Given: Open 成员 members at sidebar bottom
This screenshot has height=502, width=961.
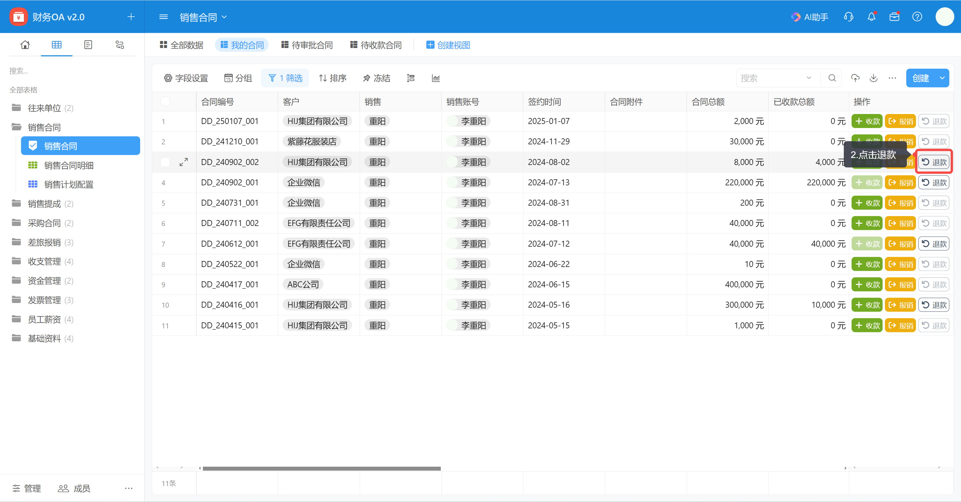Looking at the screenshot, I should coord(74,488).
